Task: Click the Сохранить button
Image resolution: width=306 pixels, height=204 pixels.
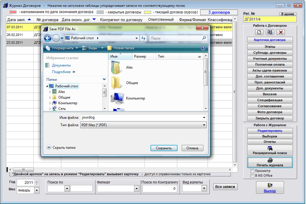Action: (x=164, y=148)
